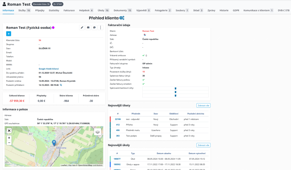The width and height of the screenshot is (291, 170).
Task: Open the map layers selector
Action: [97, 132]
